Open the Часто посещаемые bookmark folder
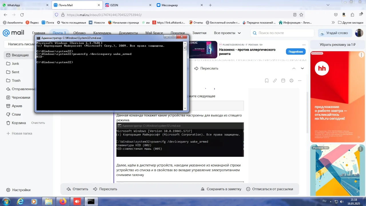The width and height of the screenshot is (366, 206). pyautogui.click(x=71, y=23)
